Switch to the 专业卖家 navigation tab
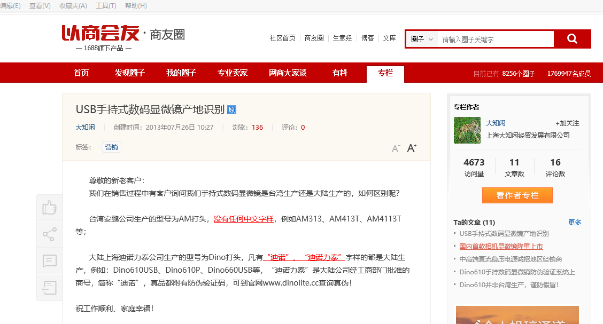This screenshot has width=603, height=324. click(x=232, y=73)
